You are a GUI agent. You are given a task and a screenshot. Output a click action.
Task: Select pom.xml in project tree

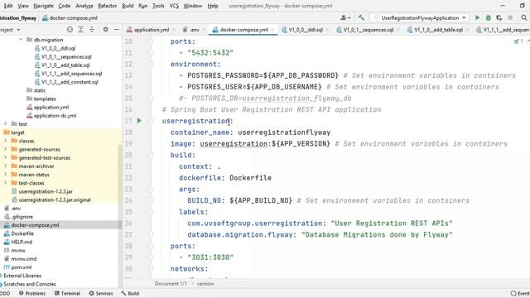tap(21, 267)
